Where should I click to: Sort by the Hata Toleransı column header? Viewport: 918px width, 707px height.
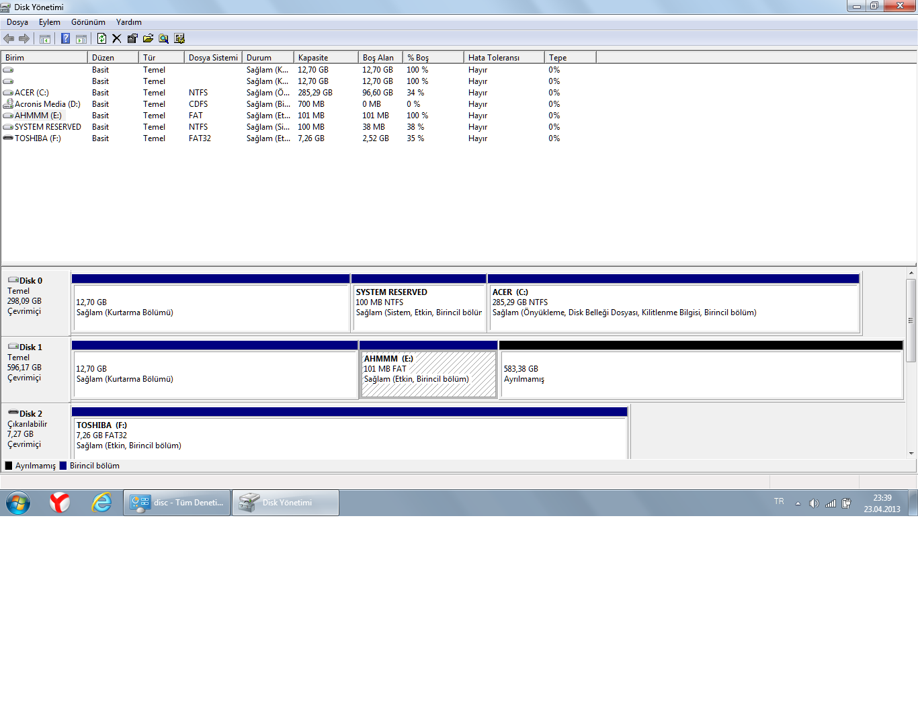click(504, 58)
